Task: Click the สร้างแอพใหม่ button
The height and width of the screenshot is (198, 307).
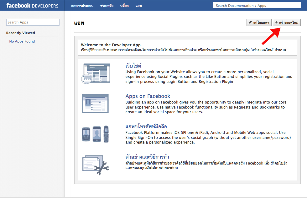Action: [x=287, y=23]
